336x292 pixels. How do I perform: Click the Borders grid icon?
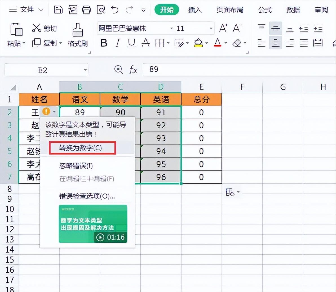coord(160,43)
